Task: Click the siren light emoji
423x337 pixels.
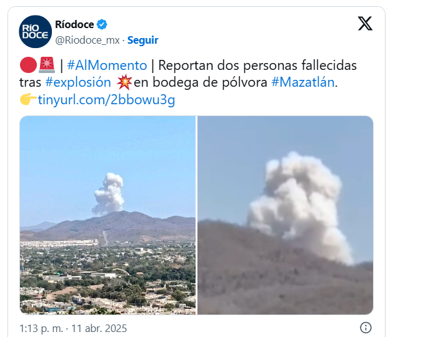Action: point(47,65)
